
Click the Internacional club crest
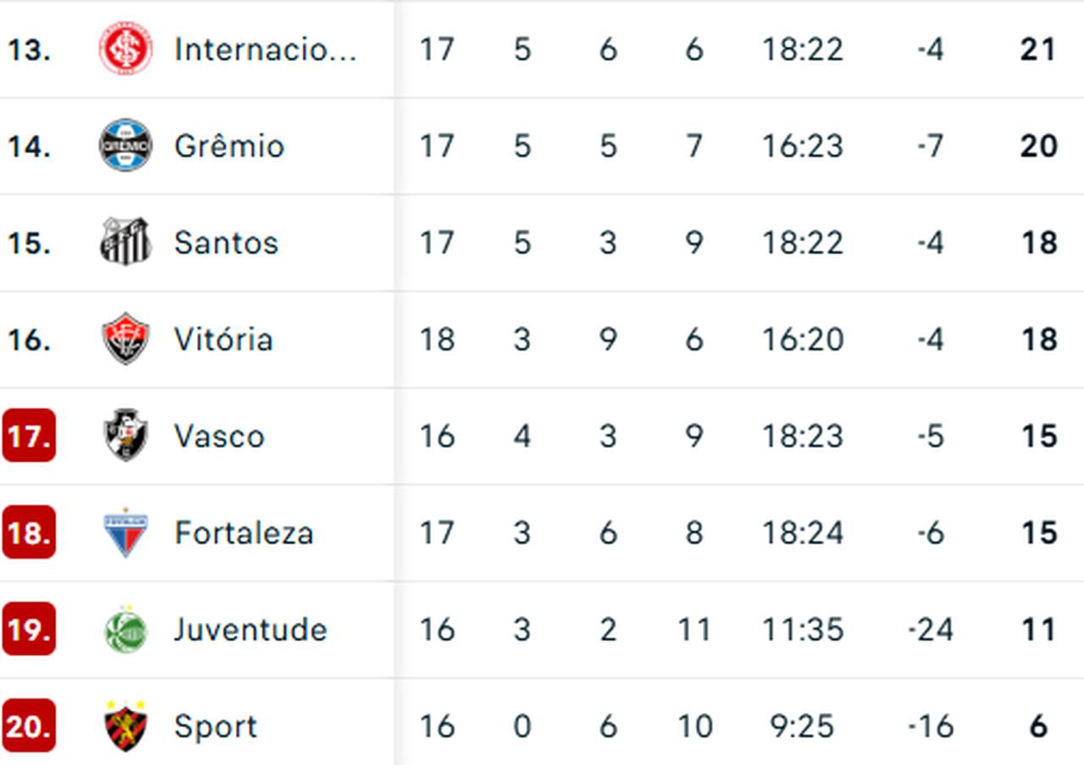[x=125, y=49]
